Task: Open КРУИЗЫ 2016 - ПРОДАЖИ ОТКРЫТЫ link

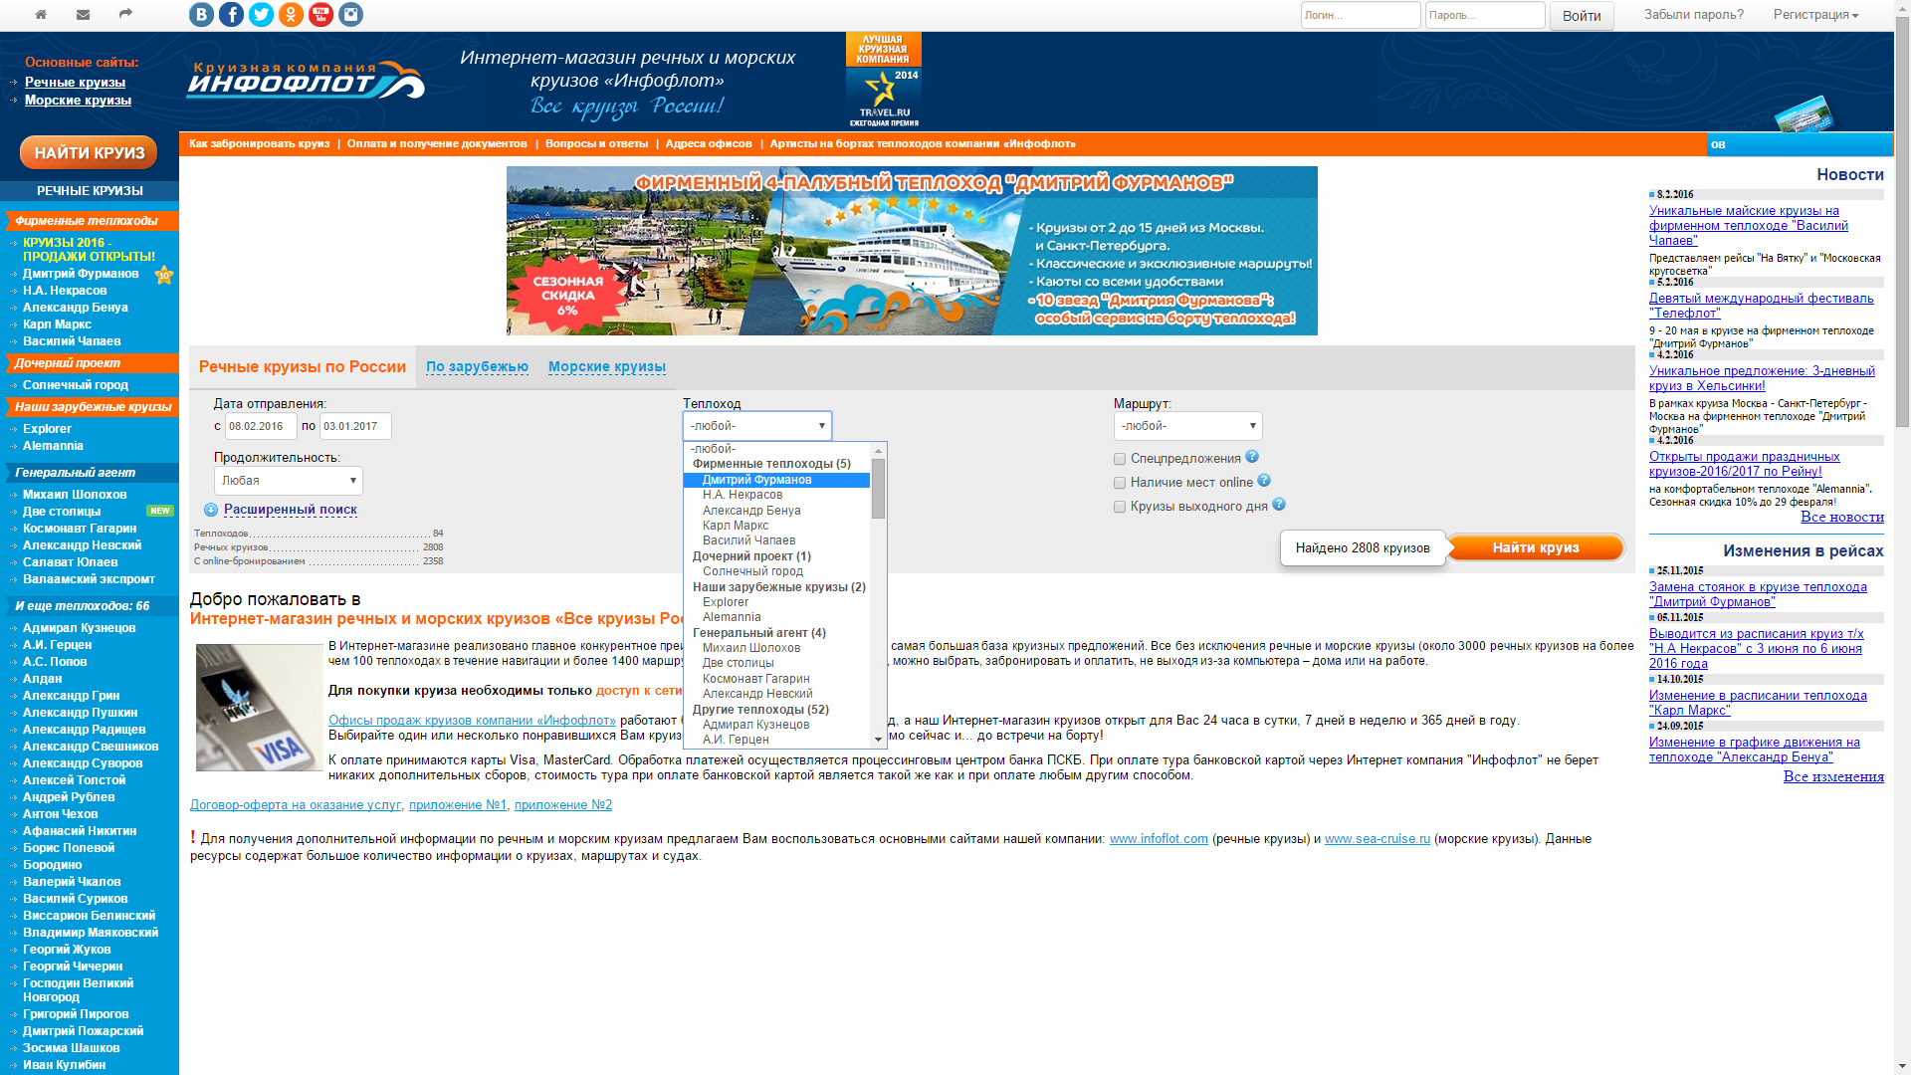Action: pos(89,250)
